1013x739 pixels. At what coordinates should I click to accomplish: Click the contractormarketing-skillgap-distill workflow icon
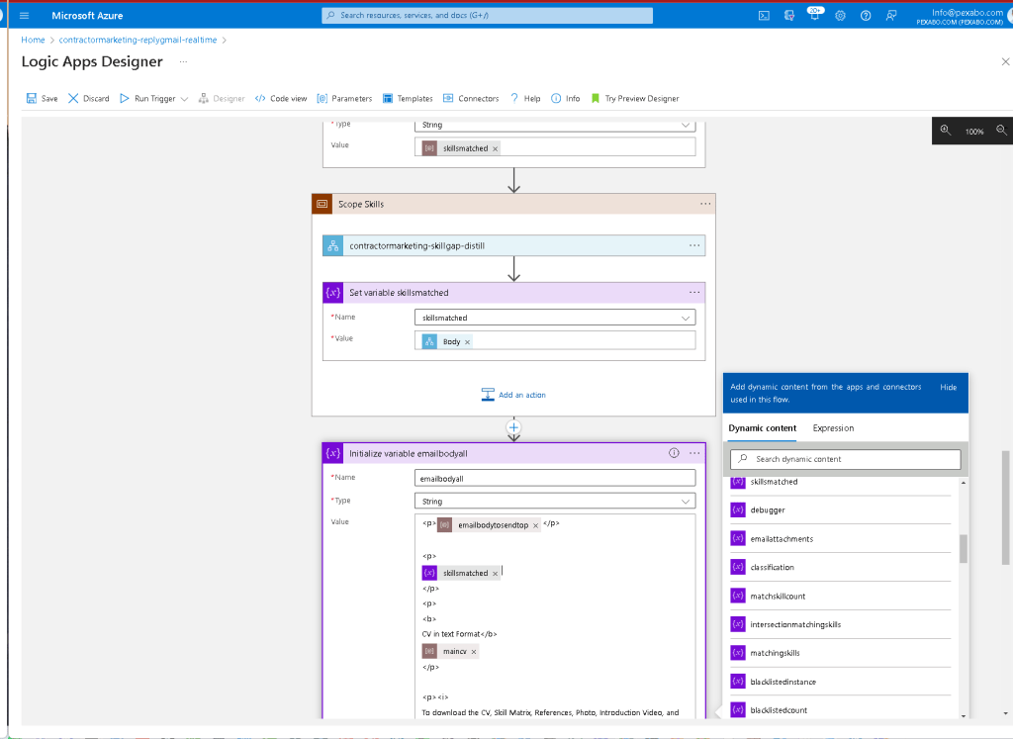[332, 245]
